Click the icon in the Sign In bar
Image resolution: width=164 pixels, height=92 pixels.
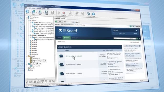coord(136,30)
